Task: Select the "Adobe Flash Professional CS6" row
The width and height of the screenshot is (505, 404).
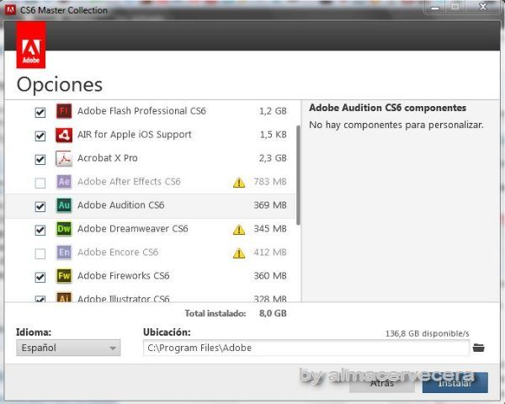Action: [x=150, y=111]
